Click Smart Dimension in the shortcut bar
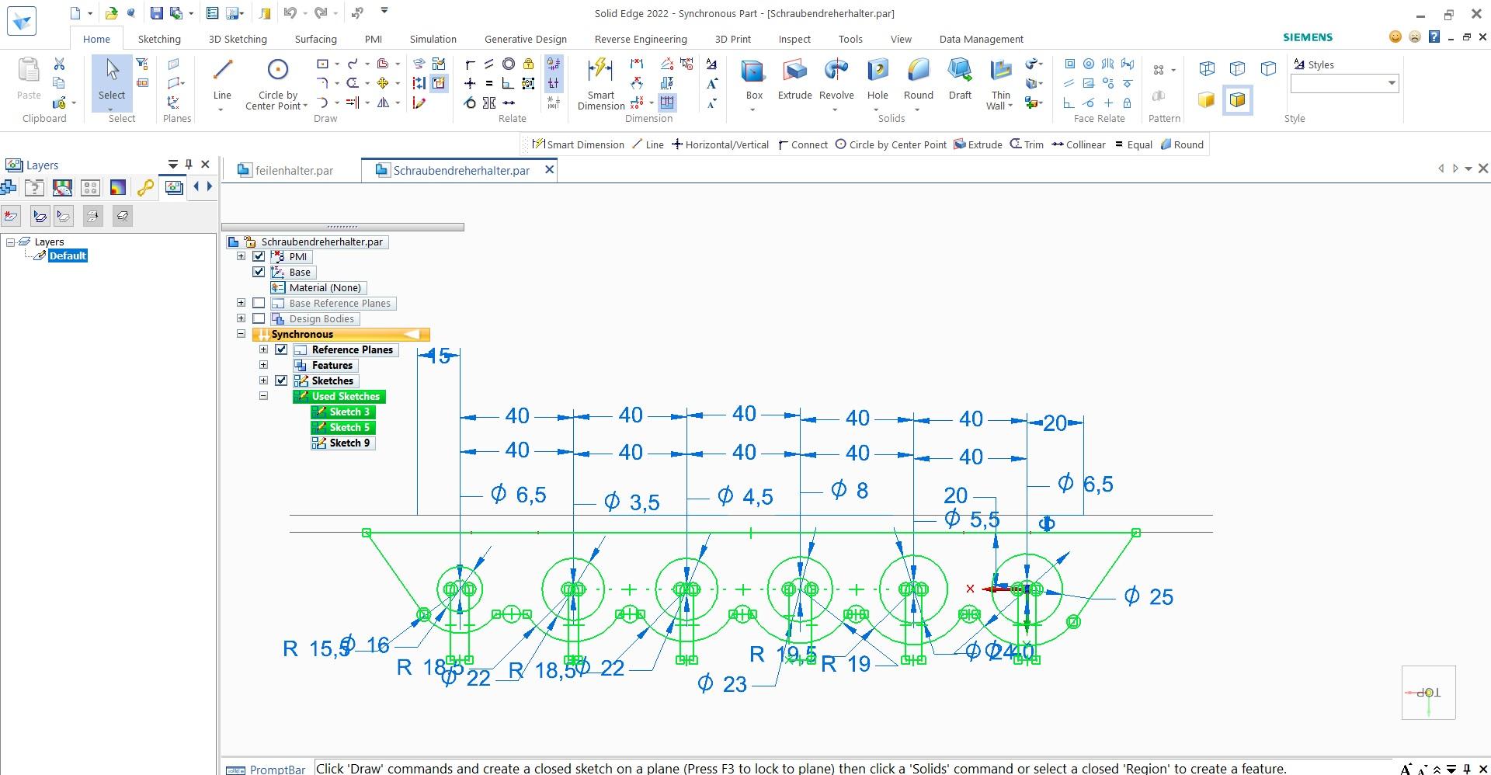Viewport: 1491px width, 775px height. point(579,144)
